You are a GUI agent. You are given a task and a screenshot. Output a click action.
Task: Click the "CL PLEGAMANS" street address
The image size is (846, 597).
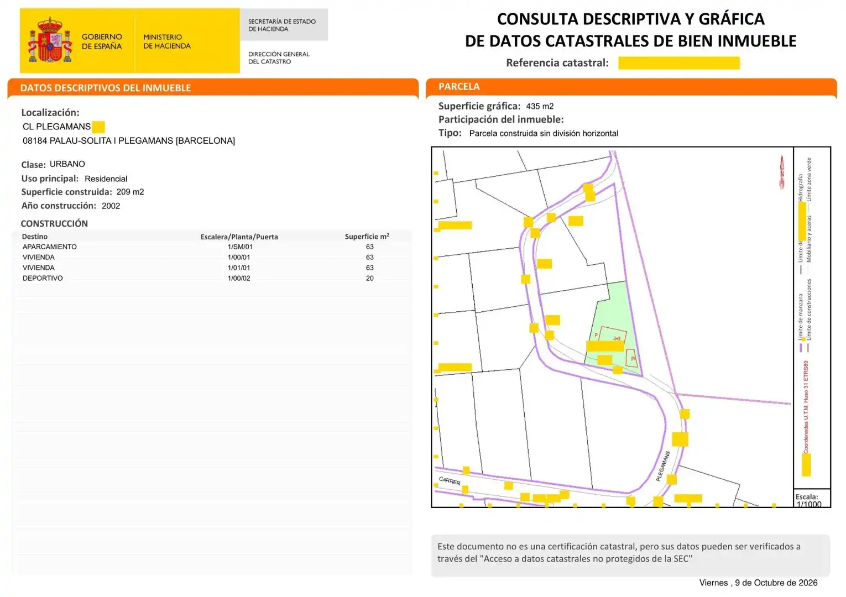[56, 127]
